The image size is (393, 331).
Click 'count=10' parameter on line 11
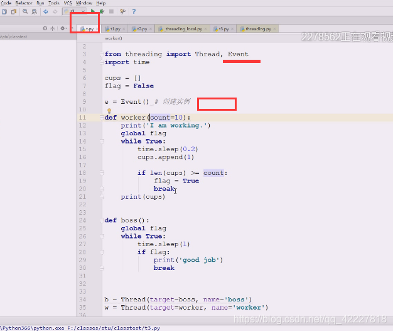tap(166, 118)
